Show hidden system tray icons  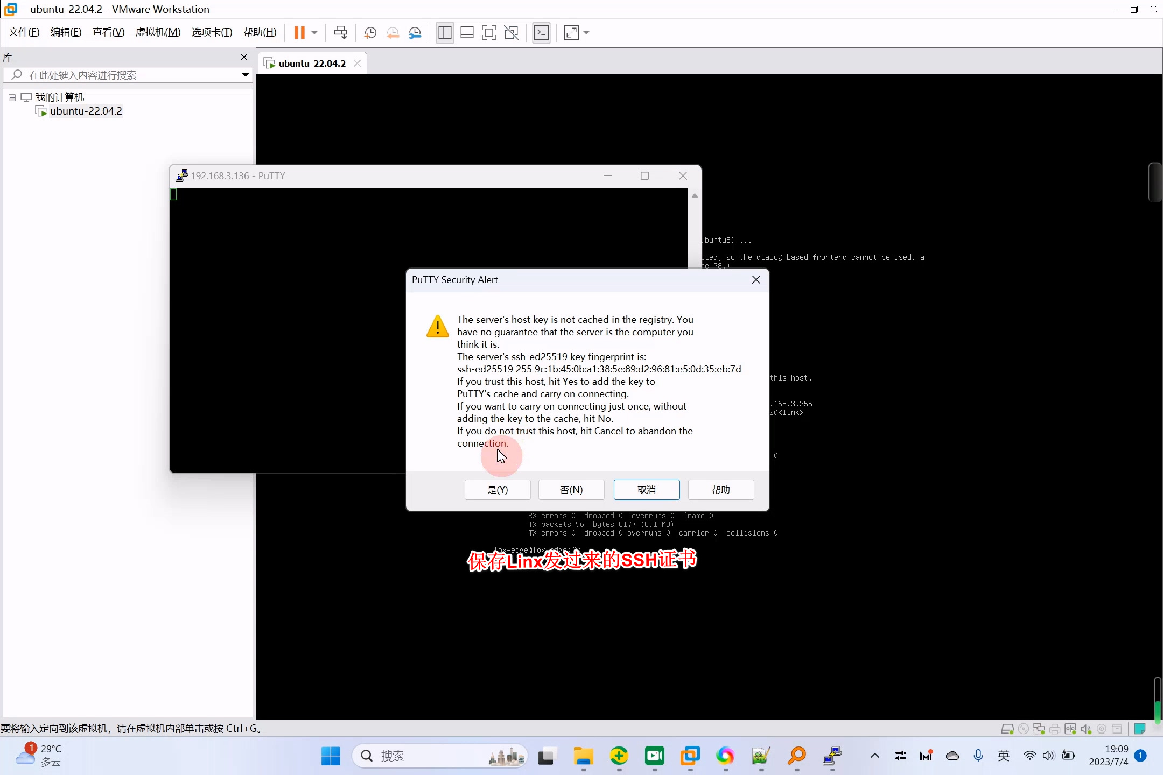click(x=875, y=756)
